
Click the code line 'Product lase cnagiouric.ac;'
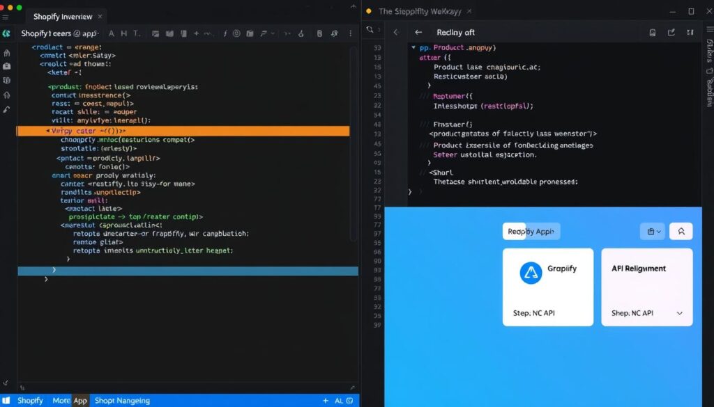(487, 67)
